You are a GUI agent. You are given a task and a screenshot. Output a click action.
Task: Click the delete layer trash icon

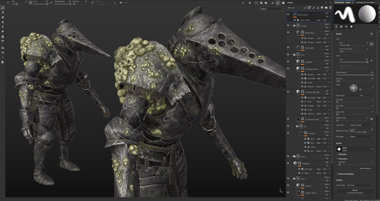tap(330, 7)
